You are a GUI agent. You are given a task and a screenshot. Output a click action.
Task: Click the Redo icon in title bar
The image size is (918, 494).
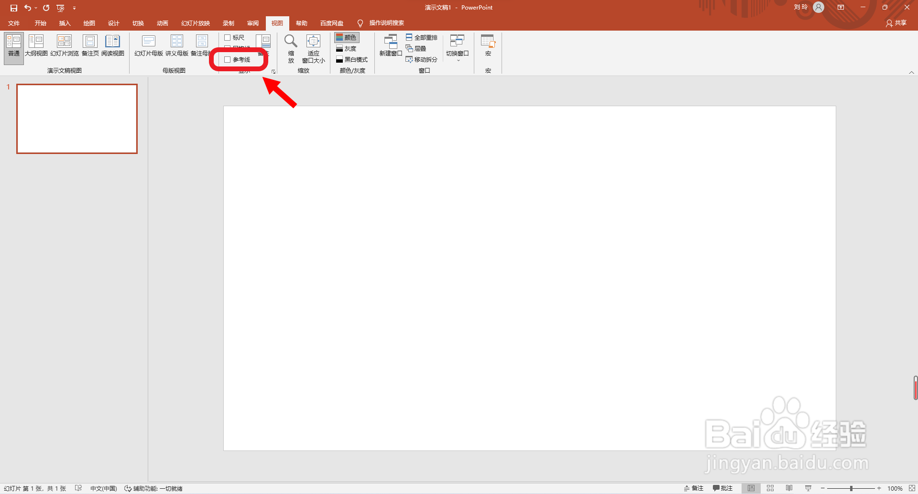[46, 8]
